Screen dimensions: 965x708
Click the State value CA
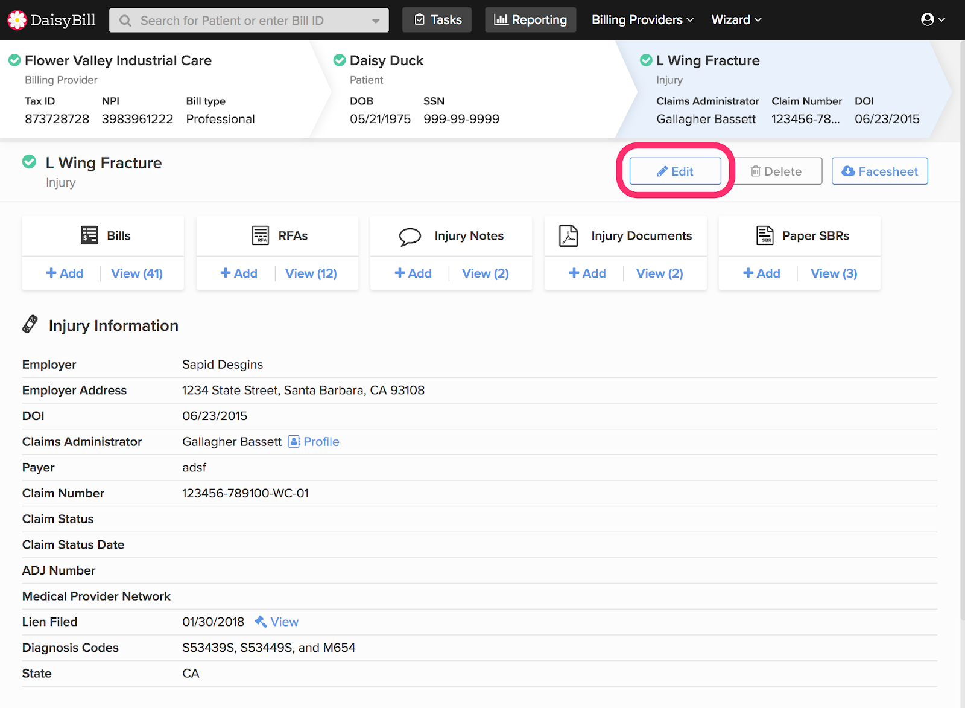coord(191,674)
